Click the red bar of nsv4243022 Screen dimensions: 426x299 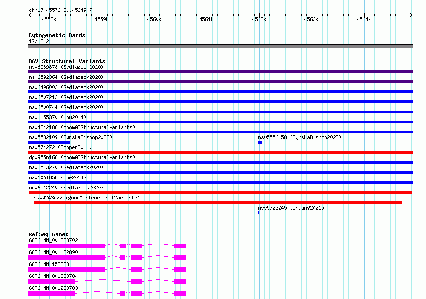[218, 202]
